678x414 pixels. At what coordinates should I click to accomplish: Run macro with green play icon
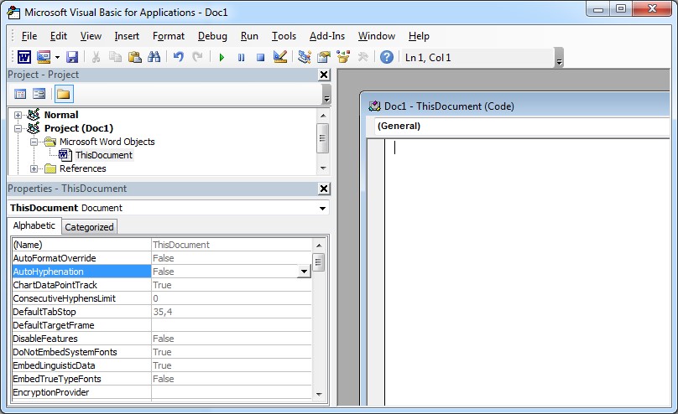coord(222,57)
